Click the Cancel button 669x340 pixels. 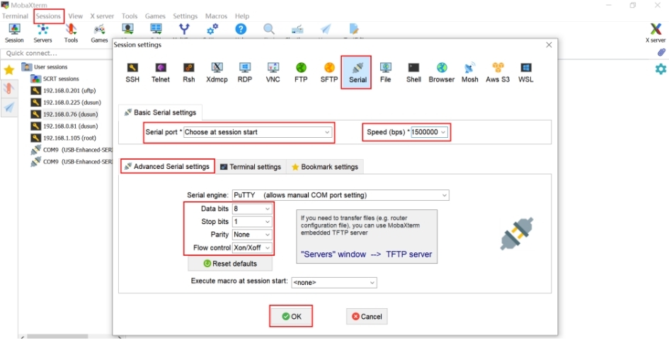367,317
